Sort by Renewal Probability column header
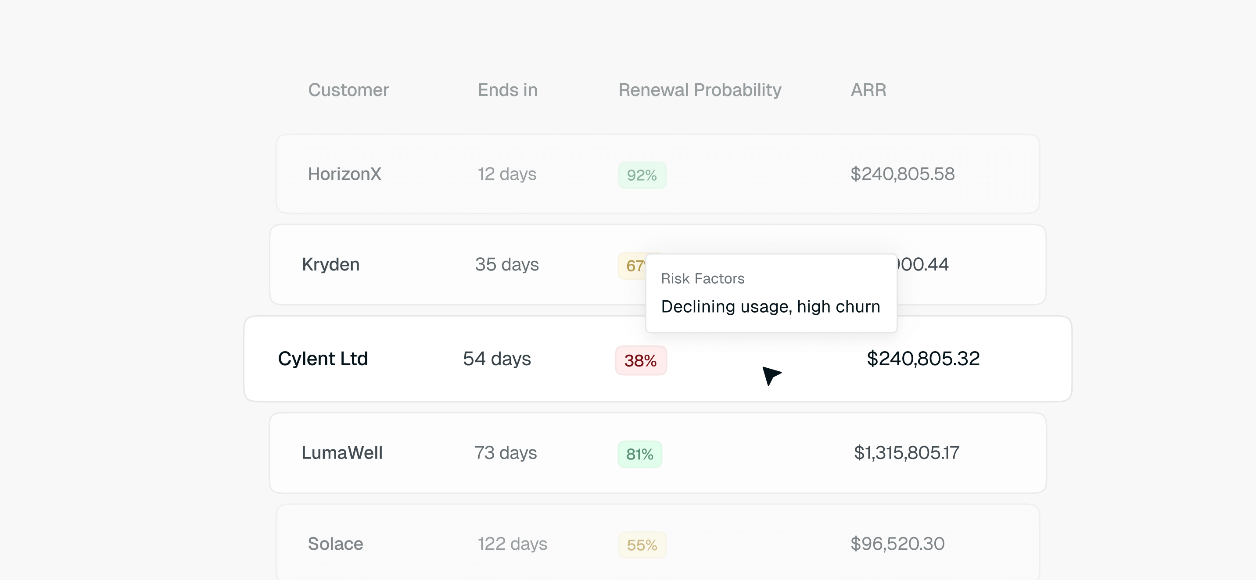Viewport: 1256px width, 580px height. (x=700, y=90)
